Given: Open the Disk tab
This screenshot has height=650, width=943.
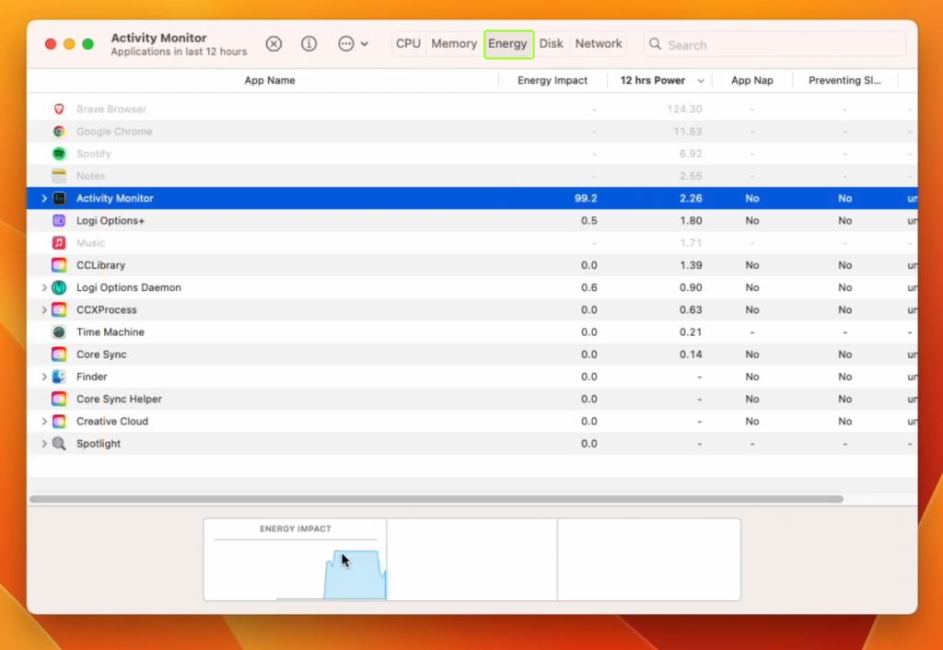Looking at the screenshot, I should tap(551, 43).
